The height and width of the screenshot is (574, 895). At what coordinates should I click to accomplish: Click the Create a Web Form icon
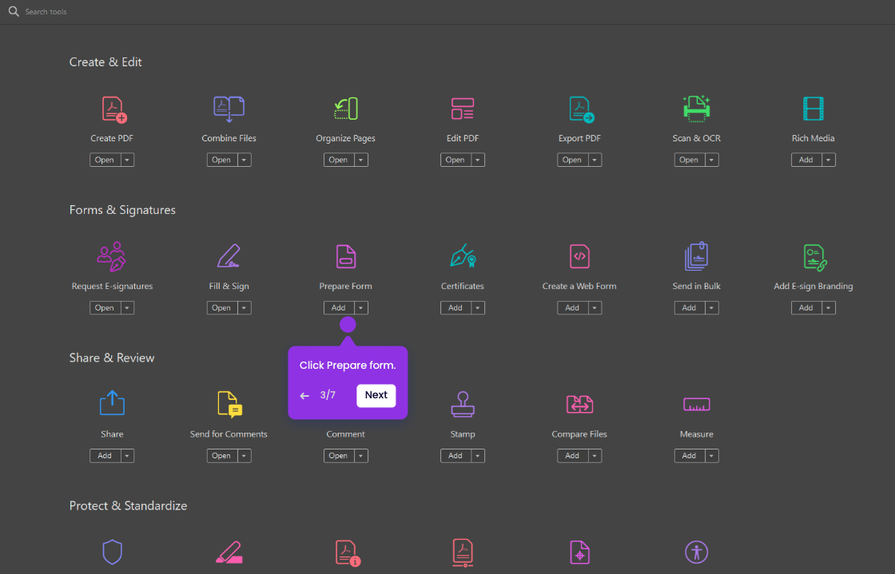pos(579,256)
